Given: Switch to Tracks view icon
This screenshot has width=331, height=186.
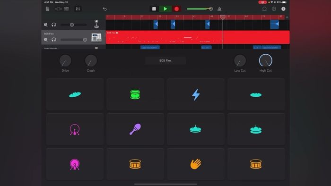Looking at the screenshot, I should click(67, 9).
